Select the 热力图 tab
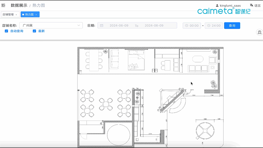Screen dimensions: 263x148 (29, 15)
